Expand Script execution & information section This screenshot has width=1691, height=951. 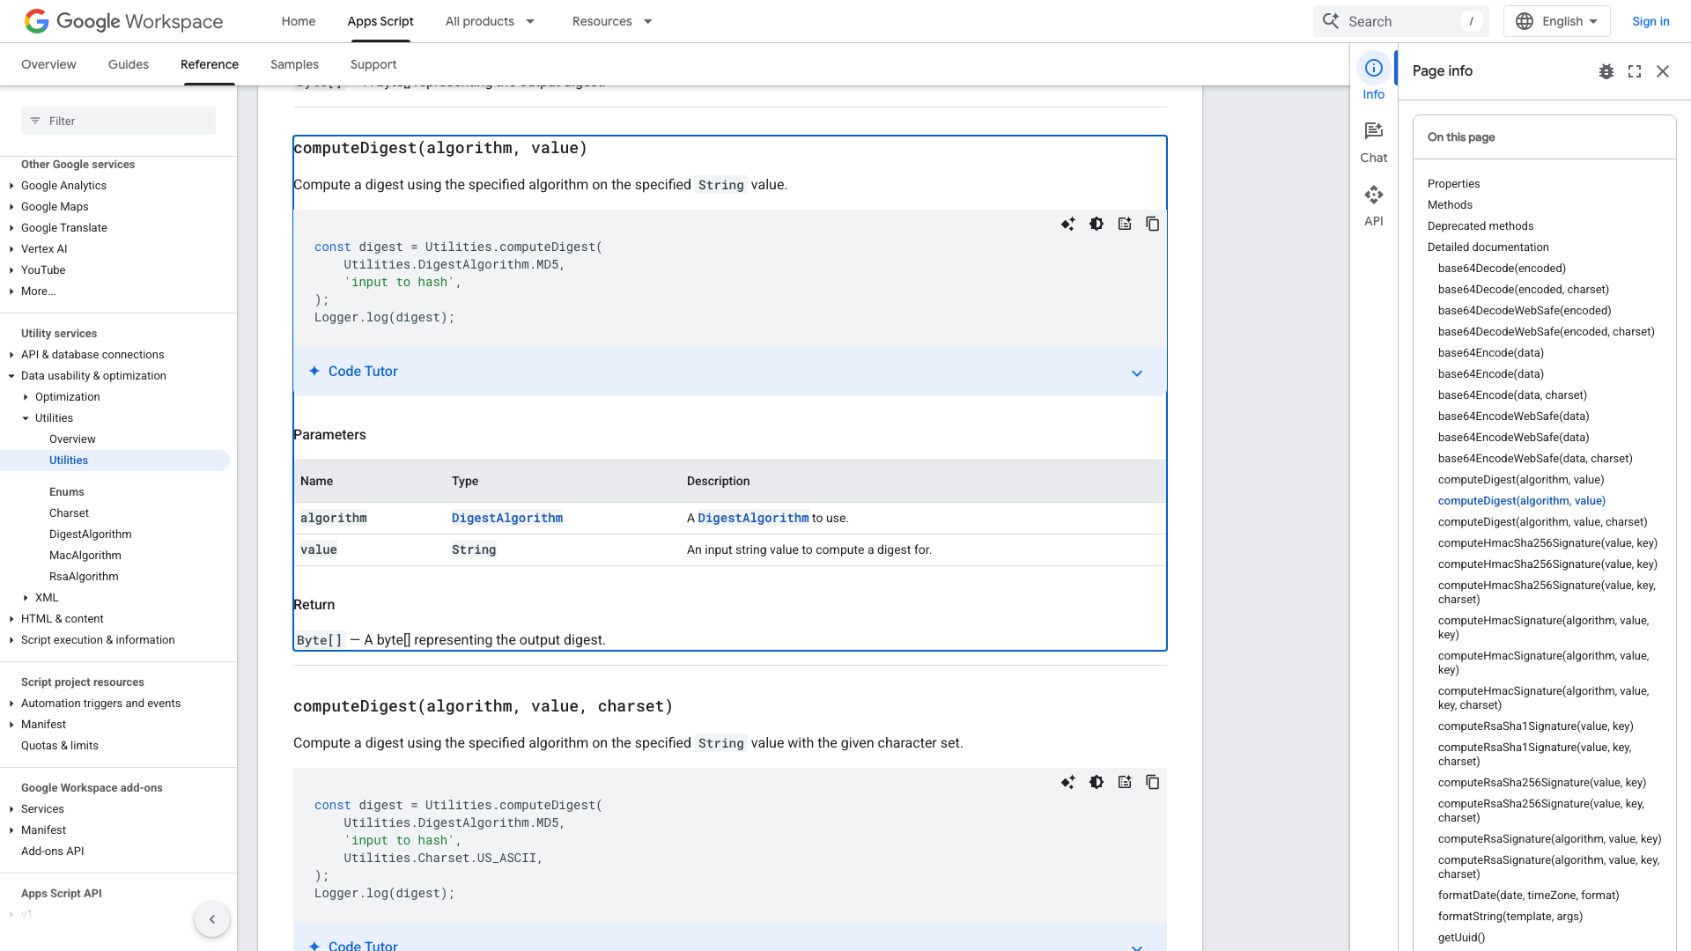[11, 640]
